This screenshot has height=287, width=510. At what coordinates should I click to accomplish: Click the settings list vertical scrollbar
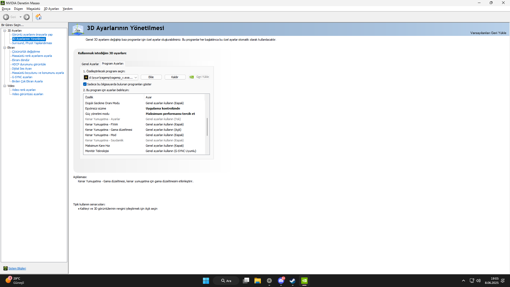tap(207, 127)
